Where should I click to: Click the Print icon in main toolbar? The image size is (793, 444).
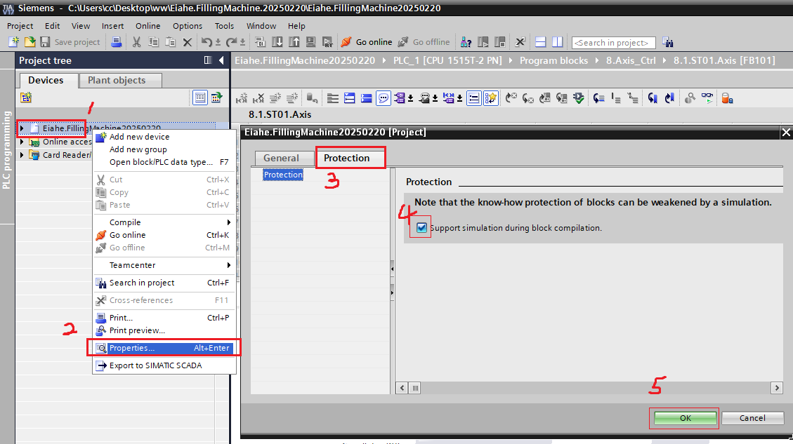(117, 42)
